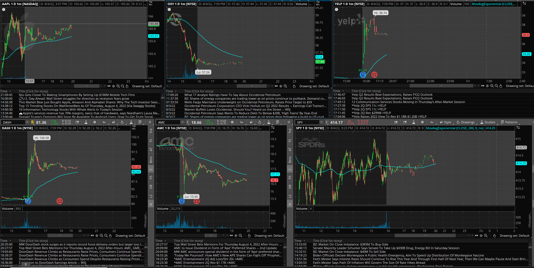Open chart settings gear in DASH toolbar
This screenshot has width=534, height=268.
pos(95,122)
